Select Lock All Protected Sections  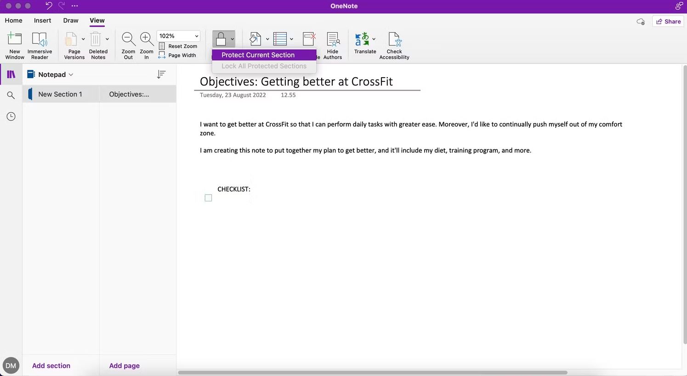[264, 66]
